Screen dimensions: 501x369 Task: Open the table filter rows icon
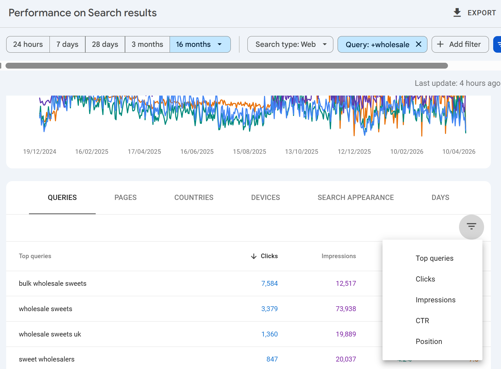pyautogui.click(x=471, y=227)
